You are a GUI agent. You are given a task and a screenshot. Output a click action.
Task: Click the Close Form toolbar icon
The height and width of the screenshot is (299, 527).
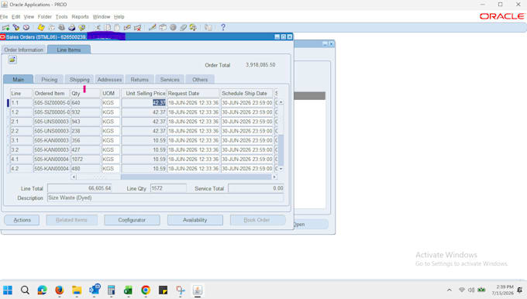(82, 28)
